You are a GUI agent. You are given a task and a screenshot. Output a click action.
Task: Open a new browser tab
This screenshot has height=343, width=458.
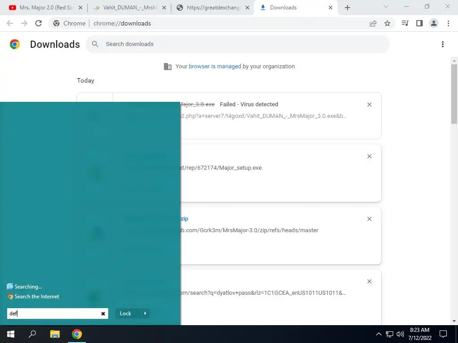coord(347,8)
